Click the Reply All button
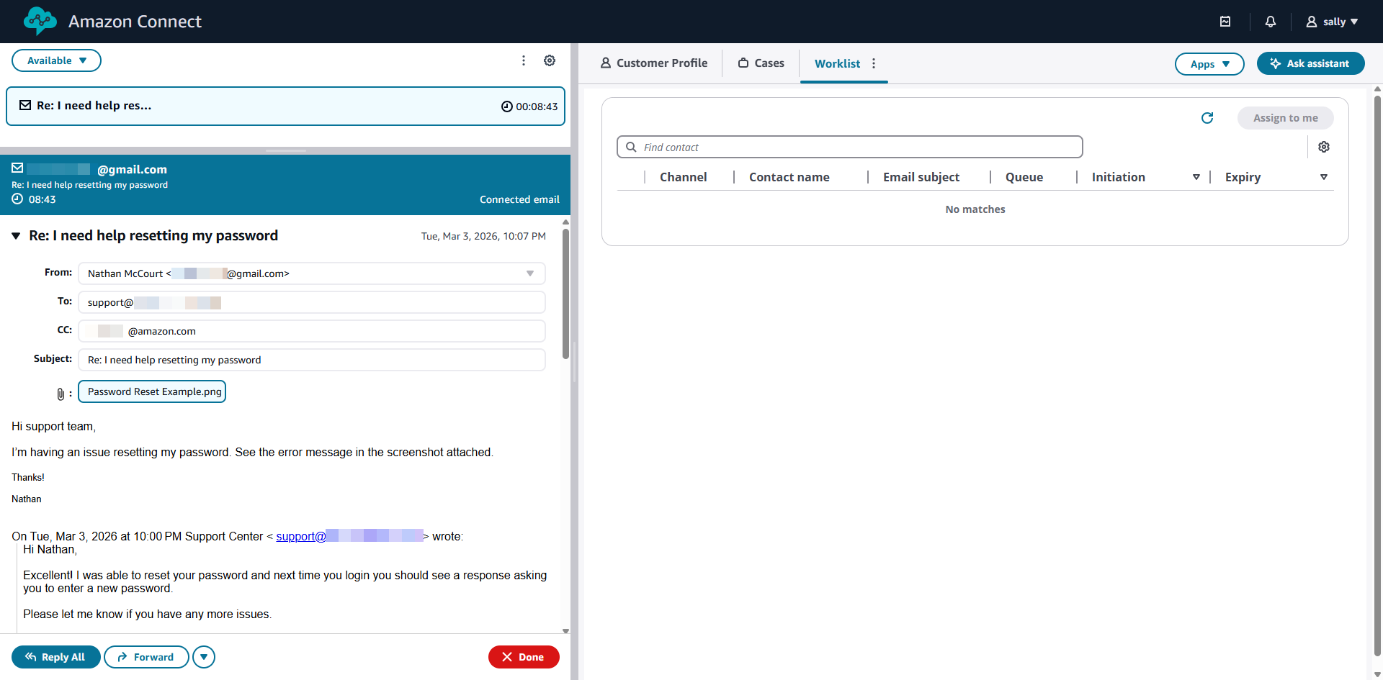This screenshot has width=1383, height=680. [55, 657]
